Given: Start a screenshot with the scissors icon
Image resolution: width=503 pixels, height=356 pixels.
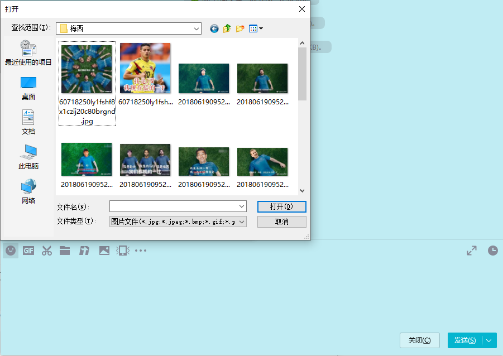Looking at the screenshot, I should click(47, 251).
